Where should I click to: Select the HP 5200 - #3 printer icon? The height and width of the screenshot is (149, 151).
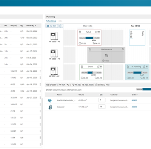pyautogui.click(x=54, y=36)
